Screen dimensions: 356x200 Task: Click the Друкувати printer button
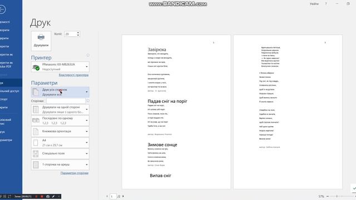click(x=41, y=41)
